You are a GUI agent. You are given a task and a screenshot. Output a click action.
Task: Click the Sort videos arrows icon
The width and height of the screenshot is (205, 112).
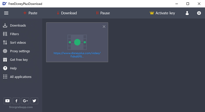click(x=5, y=42)
